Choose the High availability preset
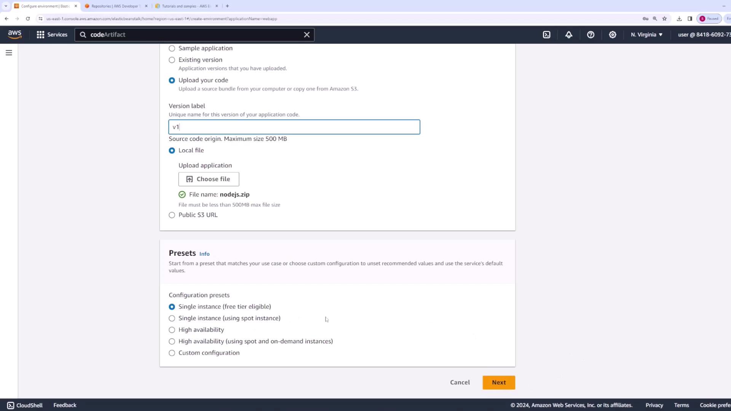Image resolution: width=731 pixels, height=411 pixels. [172, 330]
